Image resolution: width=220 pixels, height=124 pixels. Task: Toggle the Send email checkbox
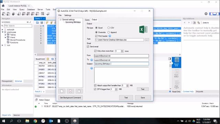pos(88,46)
